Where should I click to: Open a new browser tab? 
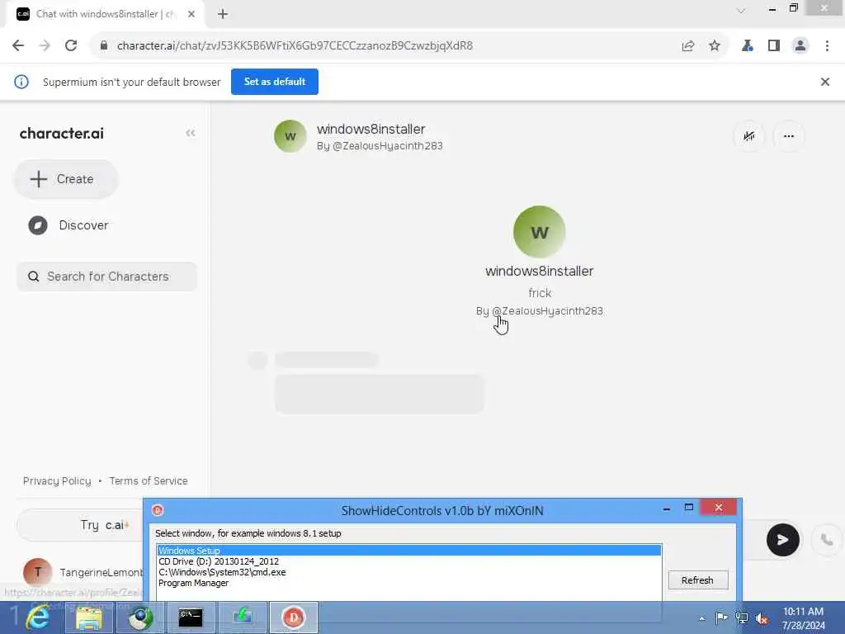[x=223, y=14]
